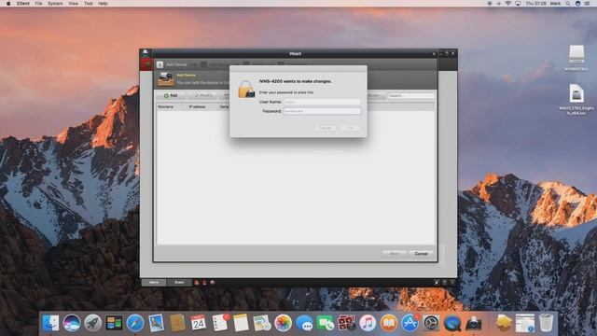Click the Next button in the wizard
This screenshot has width=597, height=336.
[x=394, y=253]
